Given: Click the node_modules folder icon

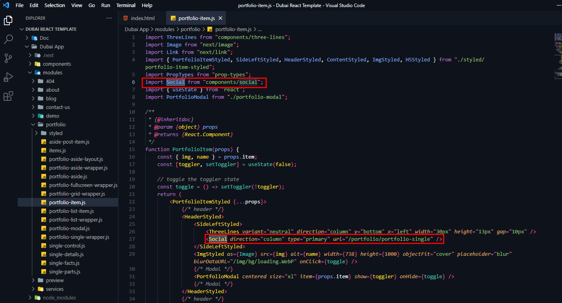Looking at the screenshot, I should pyautogui.click(x=37, y=297).
